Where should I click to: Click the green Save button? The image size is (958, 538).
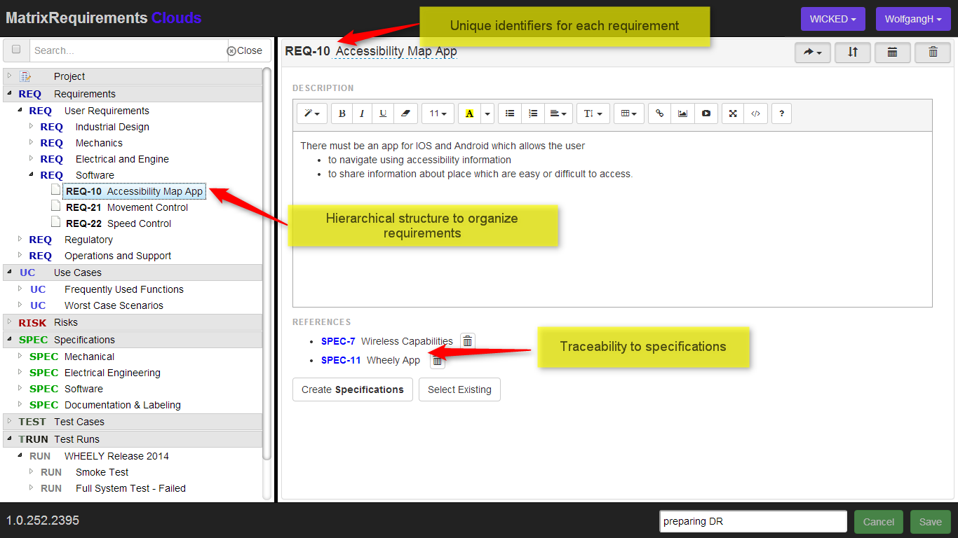coord(931,522)
